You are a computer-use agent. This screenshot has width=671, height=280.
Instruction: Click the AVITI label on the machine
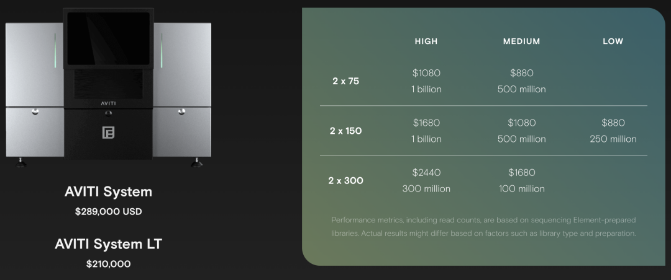coord(108,103)
